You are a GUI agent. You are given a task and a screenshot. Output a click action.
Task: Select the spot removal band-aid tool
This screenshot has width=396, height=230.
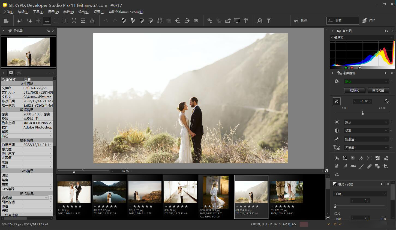click(369, 166)
